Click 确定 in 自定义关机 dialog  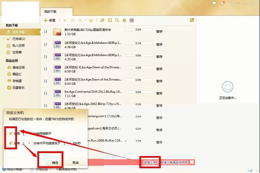pyautogui.click(x=55, y=163)
